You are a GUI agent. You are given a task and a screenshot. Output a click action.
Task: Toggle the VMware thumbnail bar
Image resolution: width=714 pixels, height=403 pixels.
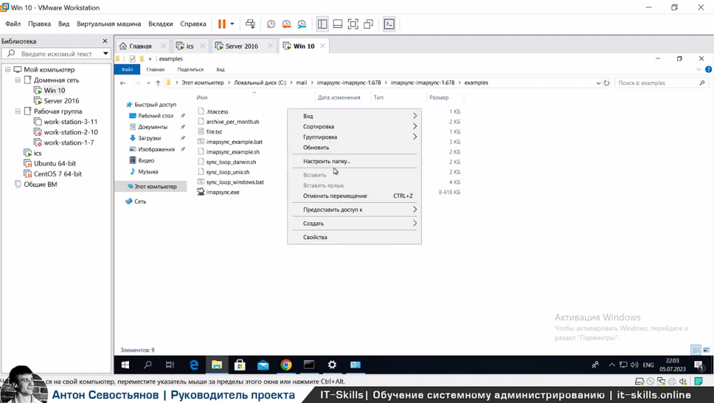pos(338,24)
